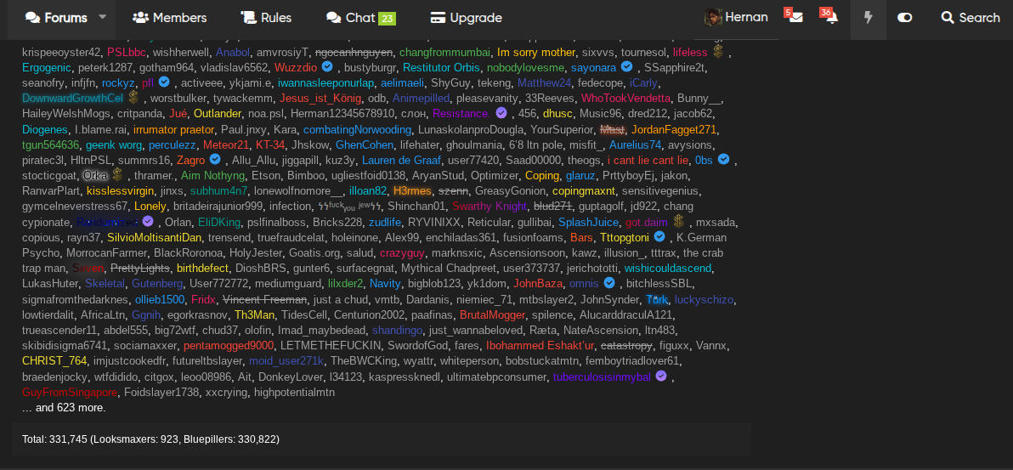Open BrutalMogger profile link

point(493,314)
